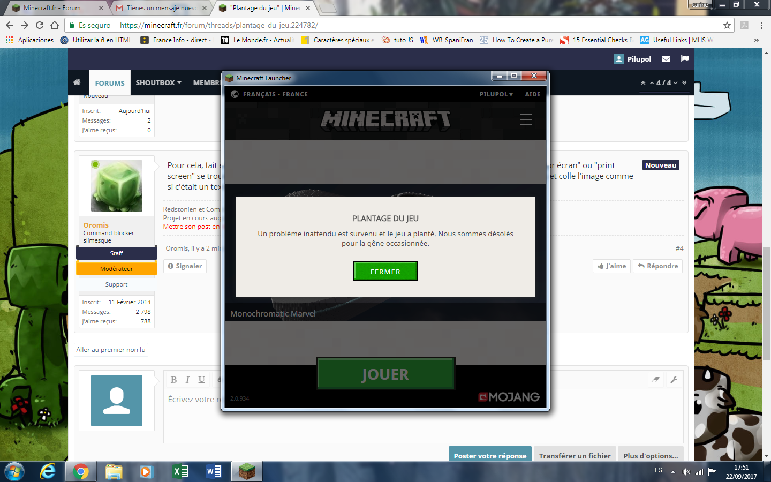Jump to last post double-down arrow

(x=684, y=83)
